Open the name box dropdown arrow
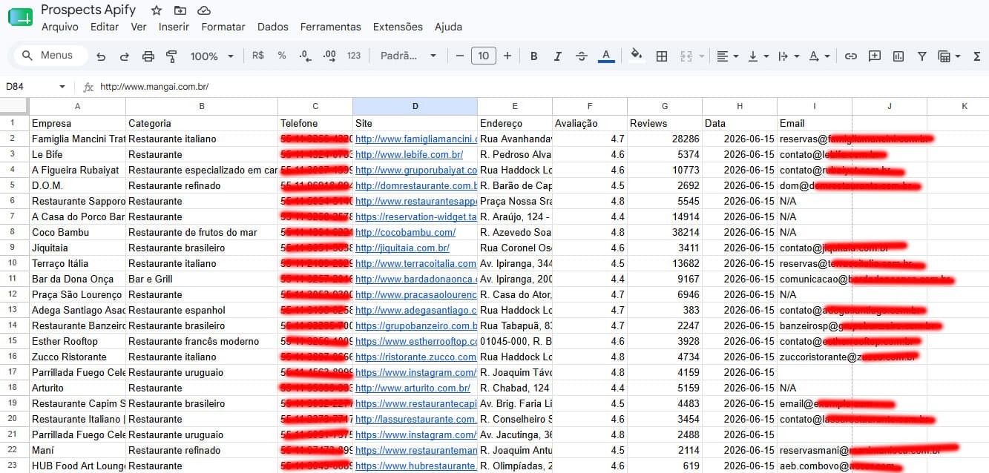 (62, 87)
